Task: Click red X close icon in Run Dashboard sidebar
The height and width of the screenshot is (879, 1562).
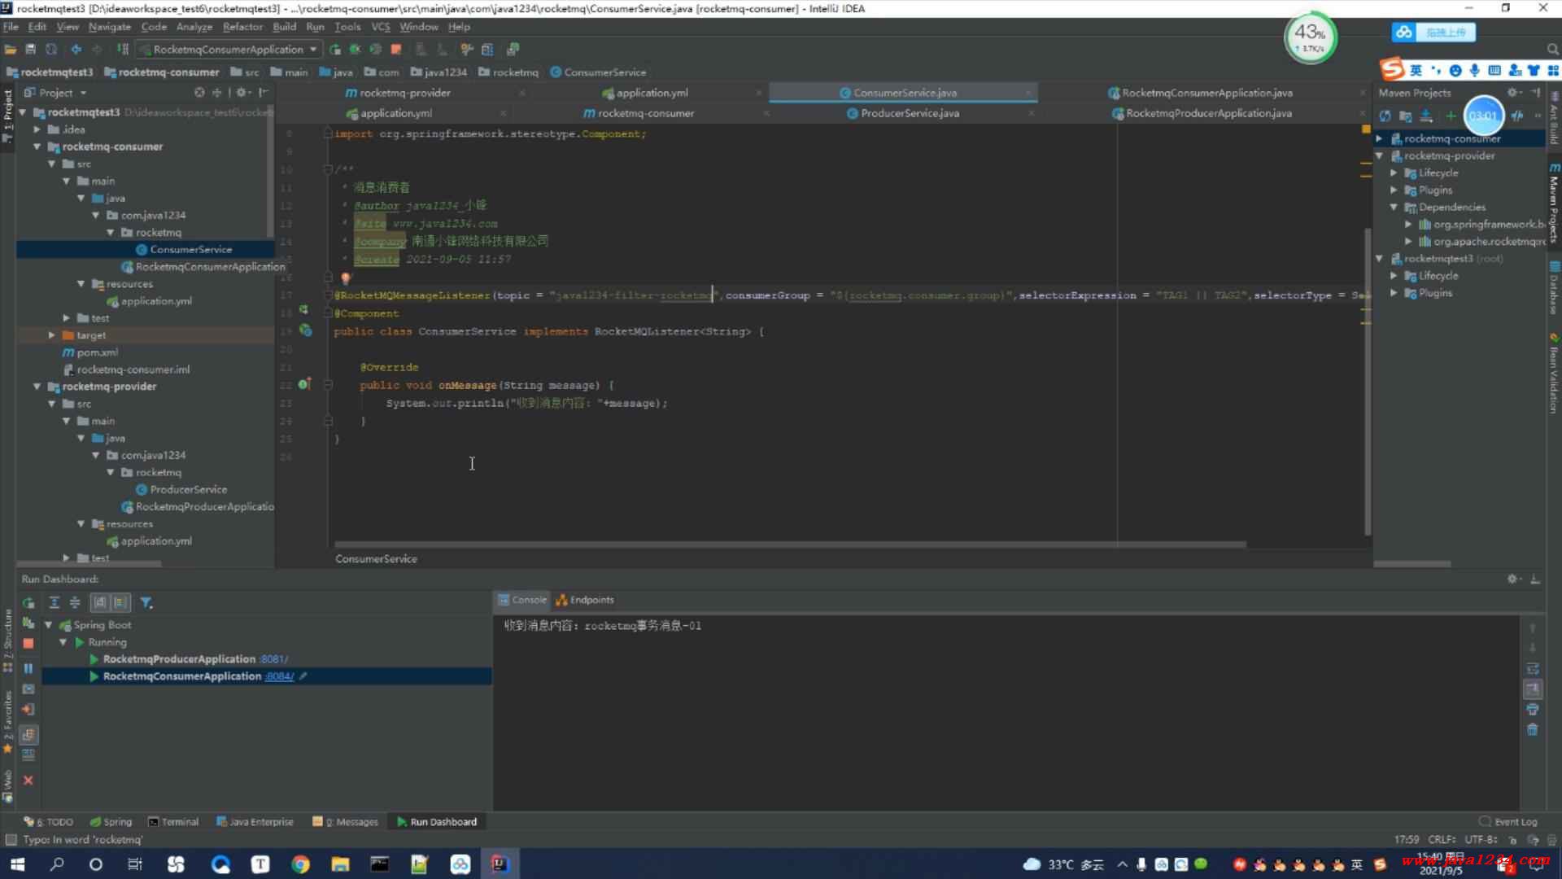Action: pyautogui.click(x=28, y=780)
